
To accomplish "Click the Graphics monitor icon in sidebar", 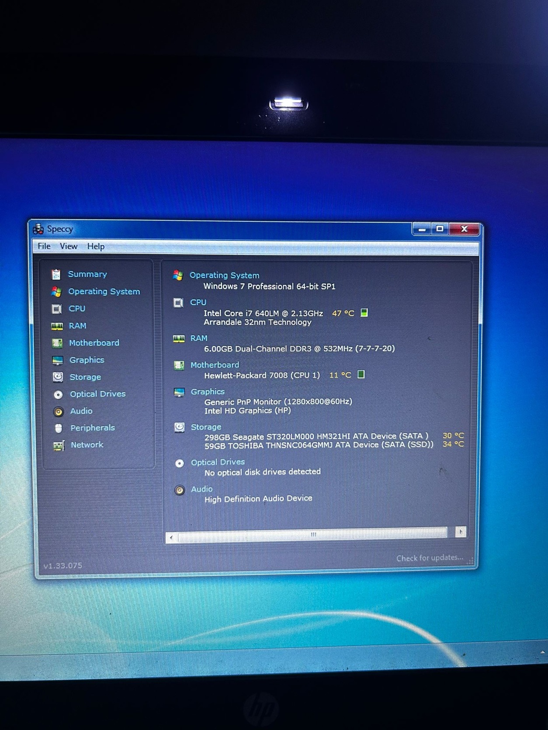I will click(x=57, y=360).
